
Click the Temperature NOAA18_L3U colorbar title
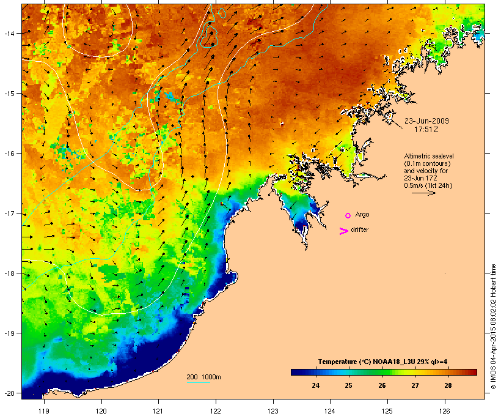[382, 362]
